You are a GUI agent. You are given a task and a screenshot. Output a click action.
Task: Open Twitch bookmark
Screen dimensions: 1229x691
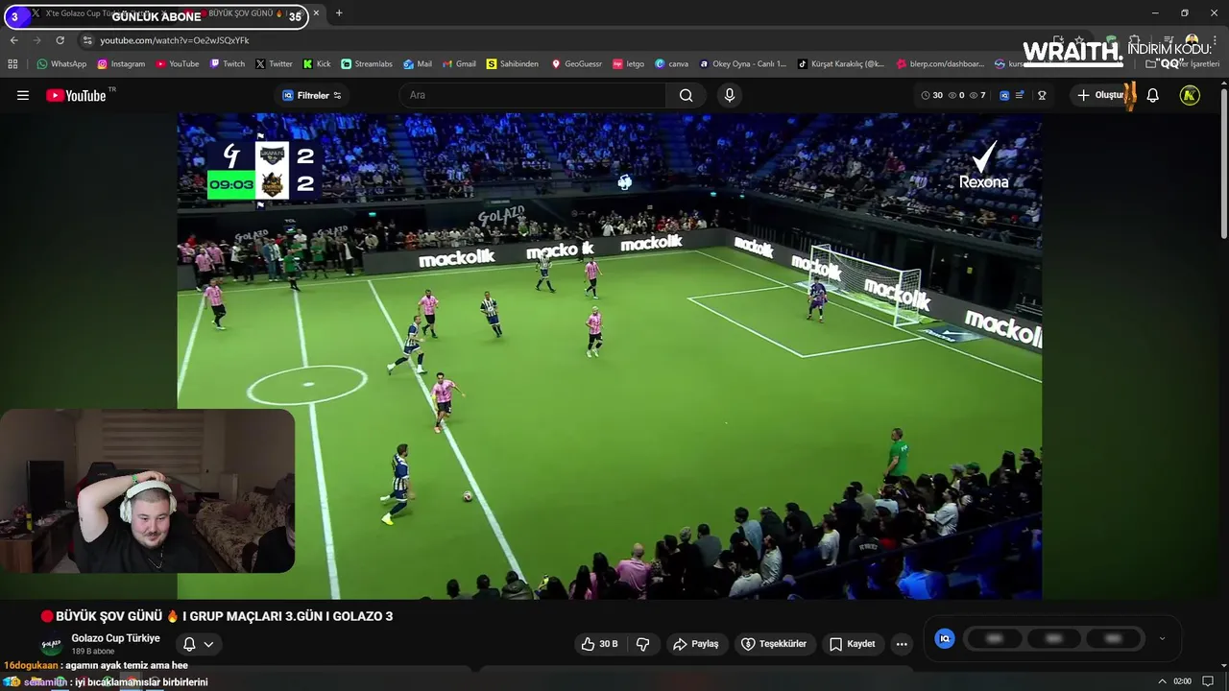(x=228, y=64)
